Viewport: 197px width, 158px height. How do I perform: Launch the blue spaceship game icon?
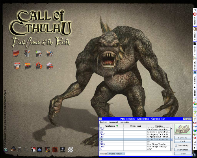[39, 150]
